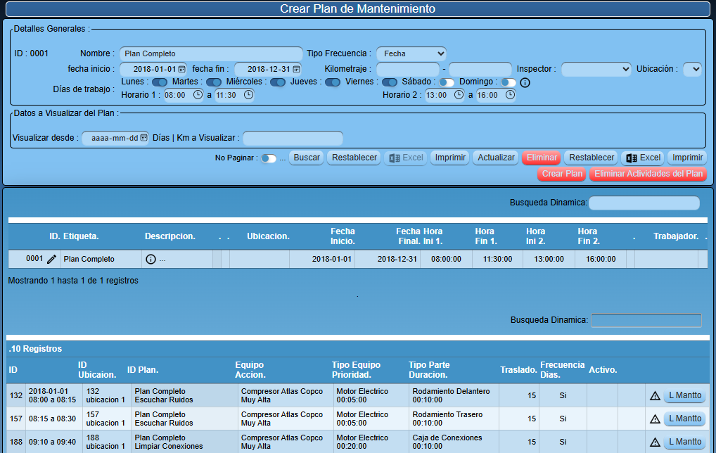Click active Excel button left of last Imprimir
This screenshot has width=716, height=453.
tap(643, 158)
